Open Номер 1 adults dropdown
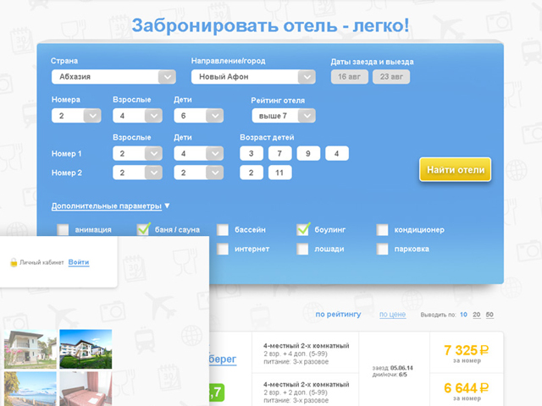Image resolution: width=542 pixels, height=406 pixels. pyautogui.click(x=137, y=154)
